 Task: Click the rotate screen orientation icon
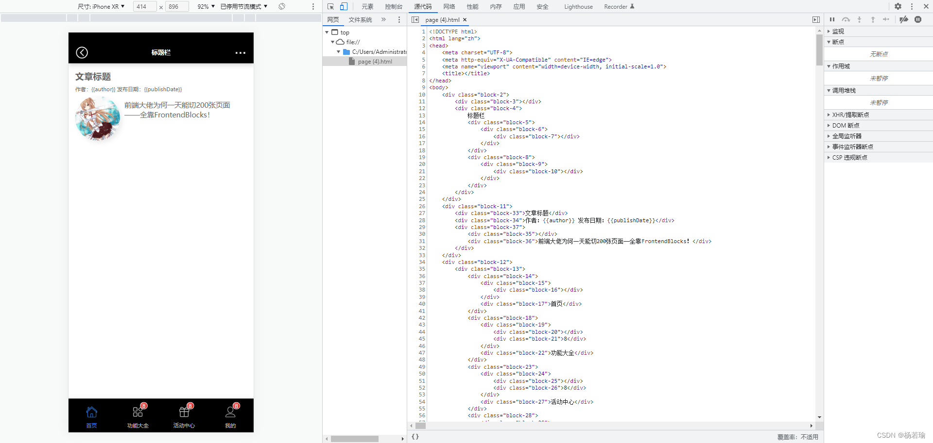click(x=282, y=6)
